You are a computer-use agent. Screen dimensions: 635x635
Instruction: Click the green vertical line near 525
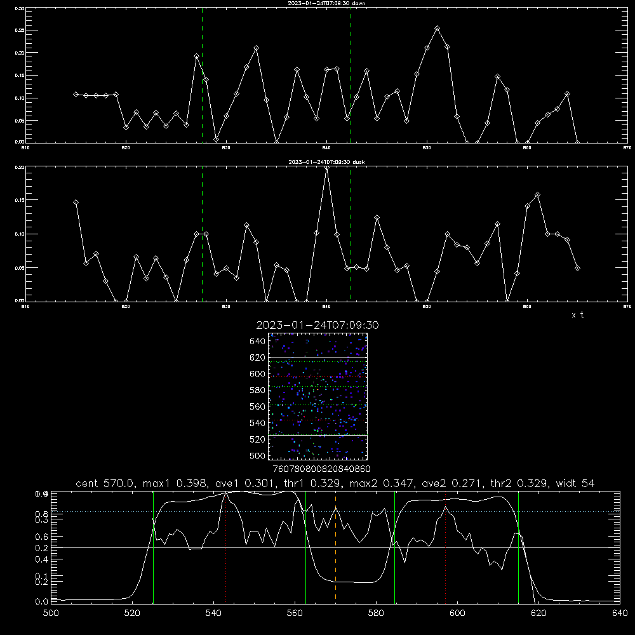pyautogui.click(x=153, y=547)
